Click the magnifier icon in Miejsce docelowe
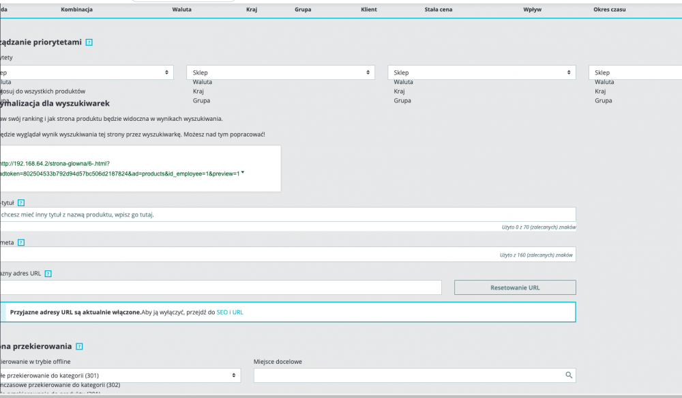The width and height of the screenshot is (682, 398). tap(568, 375)
